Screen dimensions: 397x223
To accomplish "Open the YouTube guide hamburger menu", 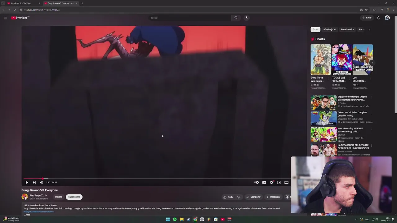I will click(6, 18).
